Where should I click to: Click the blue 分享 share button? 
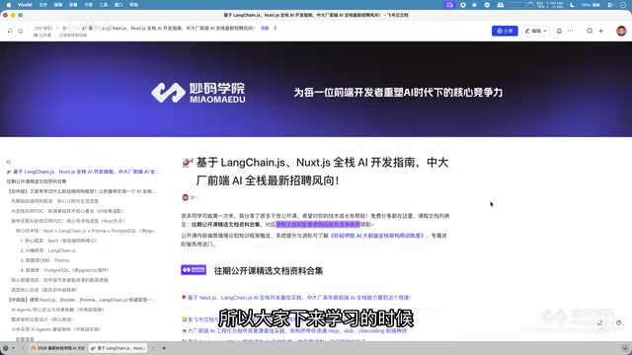tap(505, 31)
